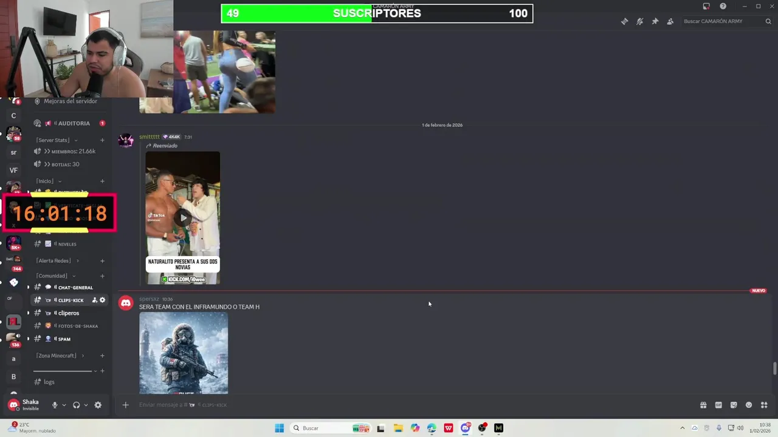Add channel to Zona Minecraft category
Viewport: 778px width, 437px height.
coord(102,356)
